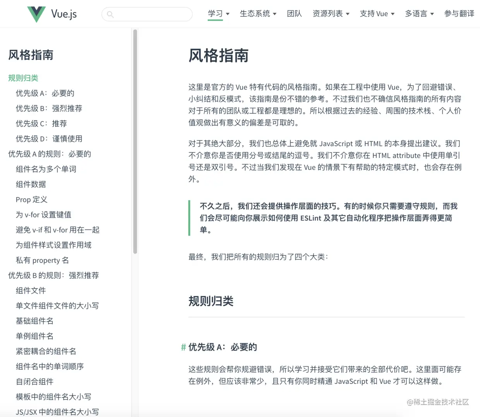This screenshot has width=480, height=417.
Task: Open sidebar link 组件名为多个单词
Action: tap(46, 169)
